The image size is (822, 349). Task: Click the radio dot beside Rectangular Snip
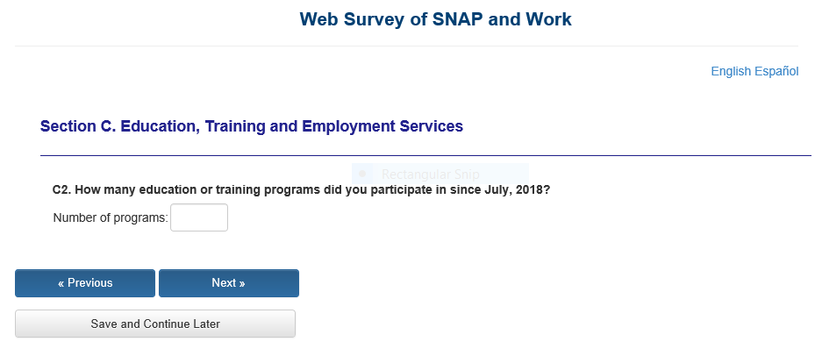361,174
